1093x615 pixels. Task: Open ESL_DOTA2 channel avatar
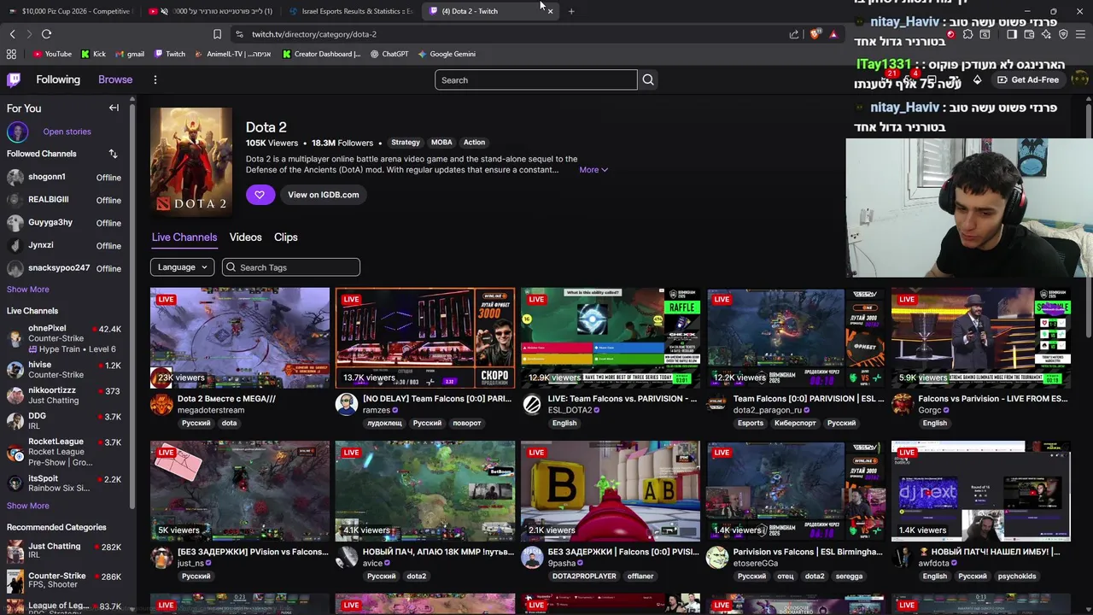click(x=532, y=405)
